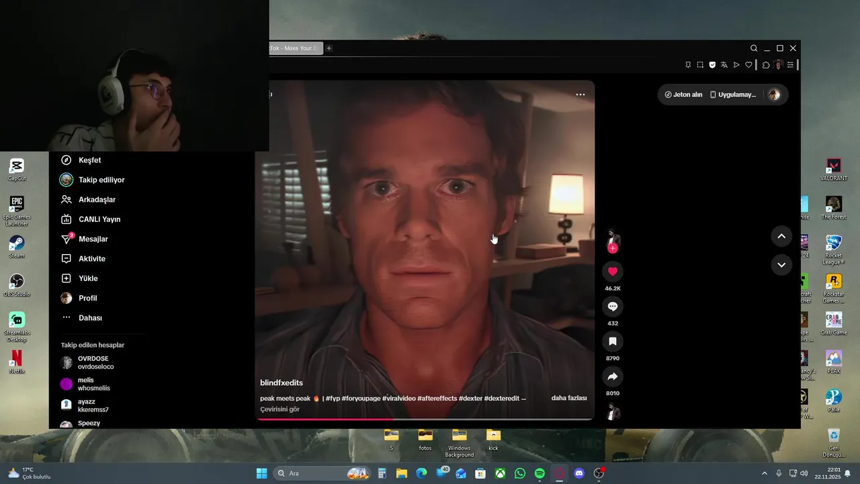Select Geri Dönüşüm recycle bin icon
Viewport: 860px width, 484px height.
coord(834,443)
